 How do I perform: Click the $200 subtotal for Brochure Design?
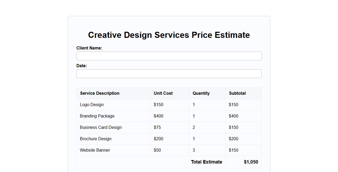[x=234, y=139]
